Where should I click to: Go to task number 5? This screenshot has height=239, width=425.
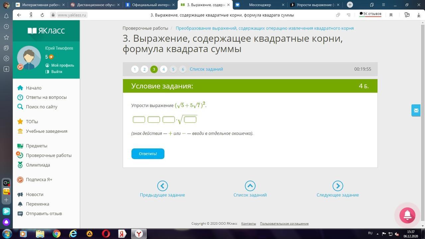(173, 69)
